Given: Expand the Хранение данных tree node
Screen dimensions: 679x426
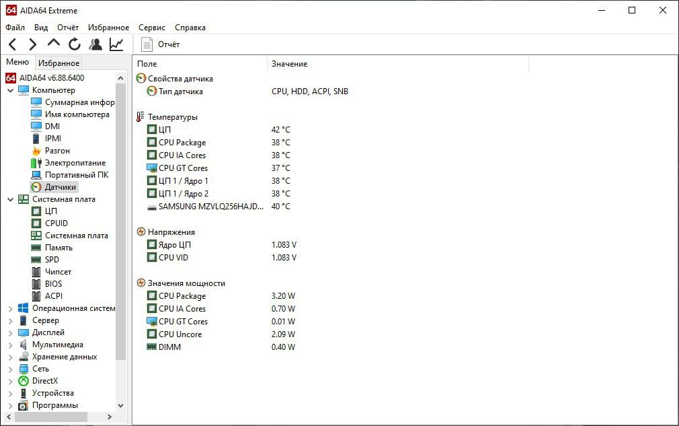Looking at the screenshot, I should [10, 357].
